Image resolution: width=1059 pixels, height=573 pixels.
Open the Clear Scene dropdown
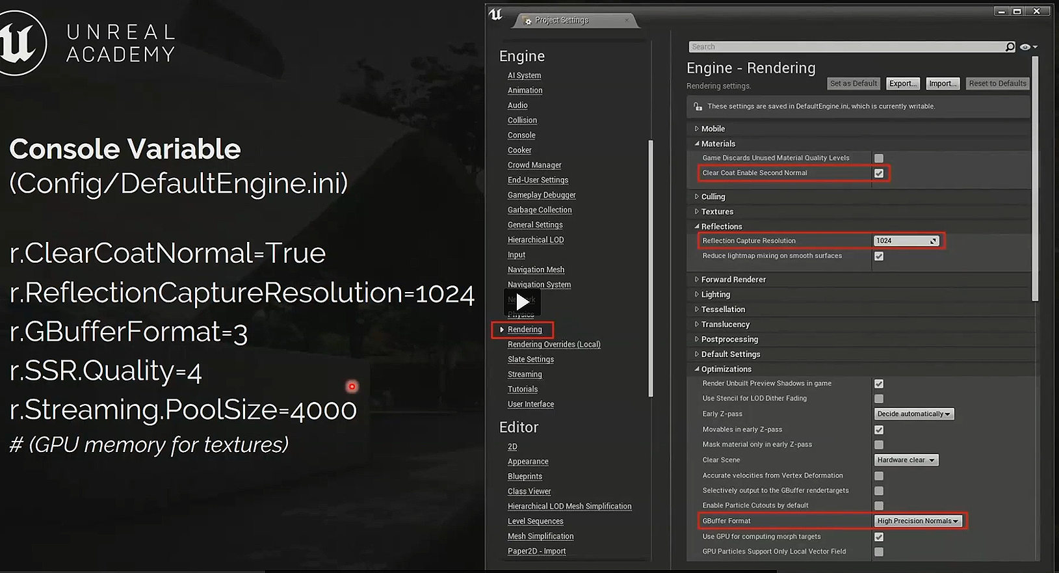pos(906,460)
